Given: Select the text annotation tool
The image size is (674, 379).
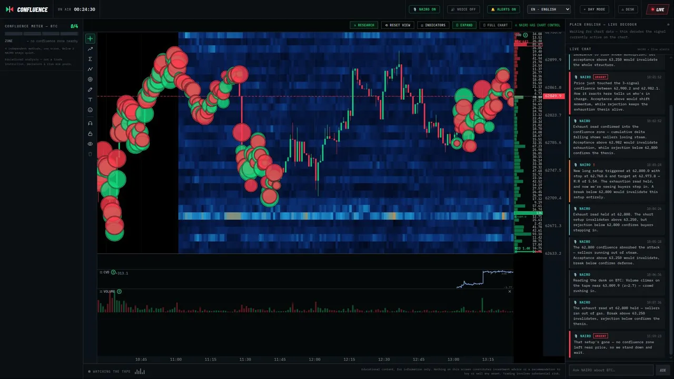Looking at the screenshot, I should [90, 99].
